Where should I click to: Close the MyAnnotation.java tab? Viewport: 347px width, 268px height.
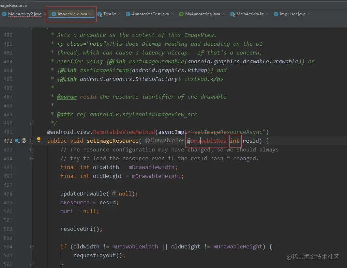coord(224,14)
